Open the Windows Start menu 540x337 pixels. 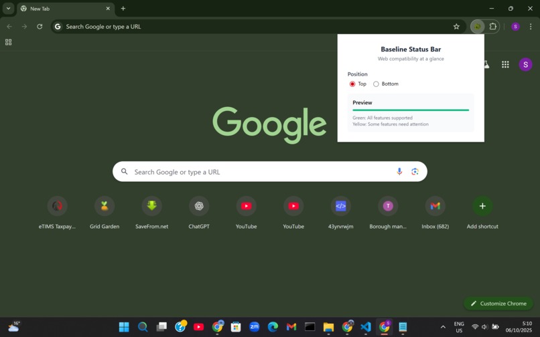[x=124, y=327]
